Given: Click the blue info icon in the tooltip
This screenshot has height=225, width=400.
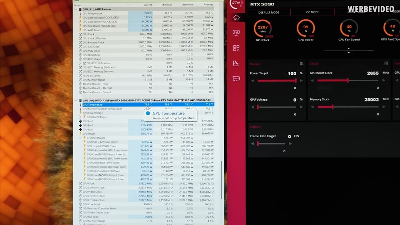Looking at the screenshot, I should (x=148, y=113).
